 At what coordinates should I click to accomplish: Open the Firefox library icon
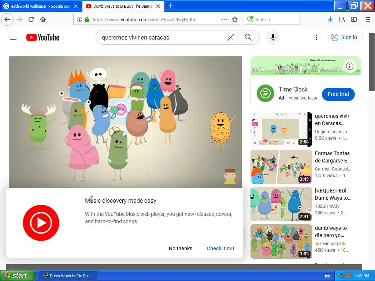[342, 19]
